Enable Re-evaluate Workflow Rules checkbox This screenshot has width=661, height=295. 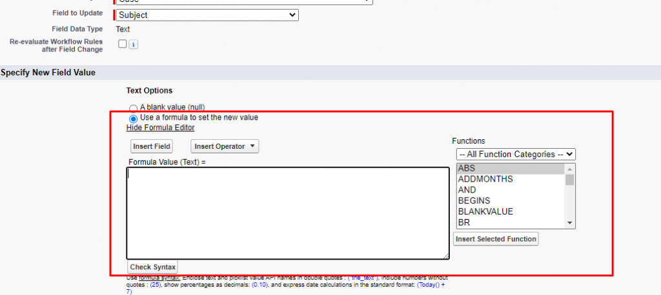tap(123, 44)
